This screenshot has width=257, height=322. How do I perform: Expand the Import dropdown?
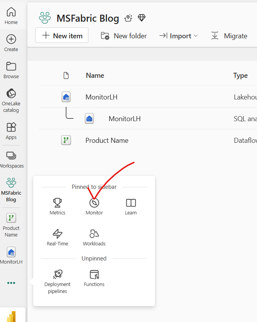(179, 36)
